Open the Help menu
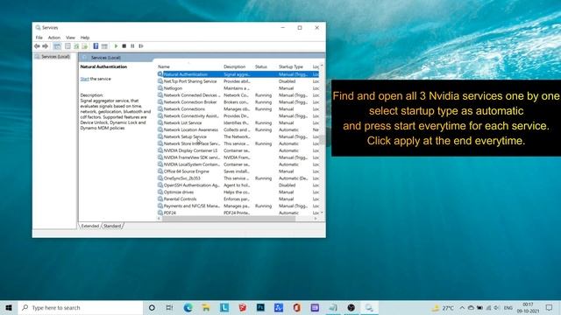This screenshot has height=315, width=561. click(85, 38)
